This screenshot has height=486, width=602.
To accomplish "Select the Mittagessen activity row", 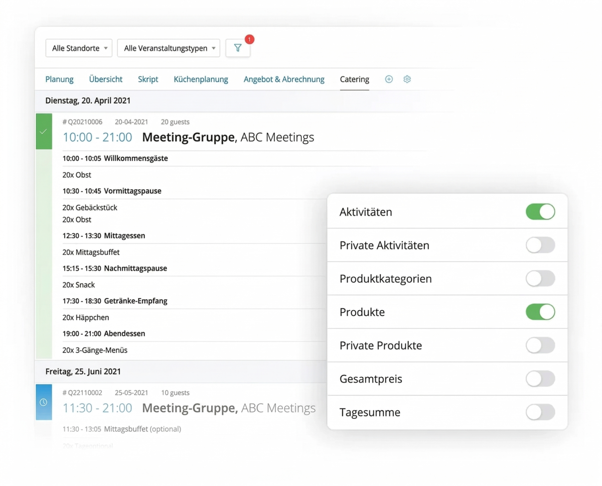I will tap(124, 235).
